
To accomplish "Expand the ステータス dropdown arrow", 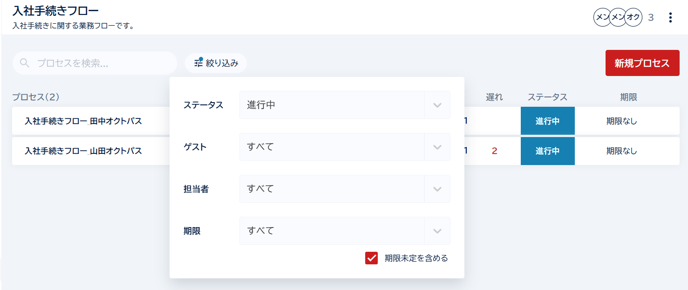I will 437,105.
